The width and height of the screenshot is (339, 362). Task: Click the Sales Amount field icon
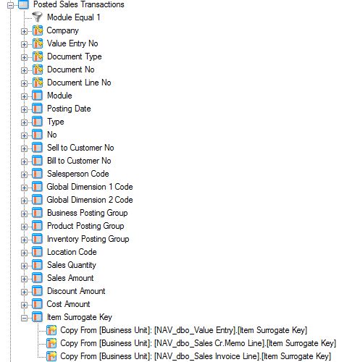pyautogui.click(x=38, y=278)
